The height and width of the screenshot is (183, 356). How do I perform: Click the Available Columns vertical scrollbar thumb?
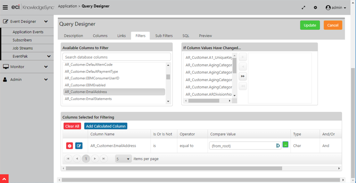click(x=168, y=77)
